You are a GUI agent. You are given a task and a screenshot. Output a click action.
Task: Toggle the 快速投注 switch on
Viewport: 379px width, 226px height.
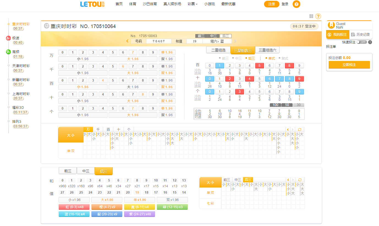362,42
